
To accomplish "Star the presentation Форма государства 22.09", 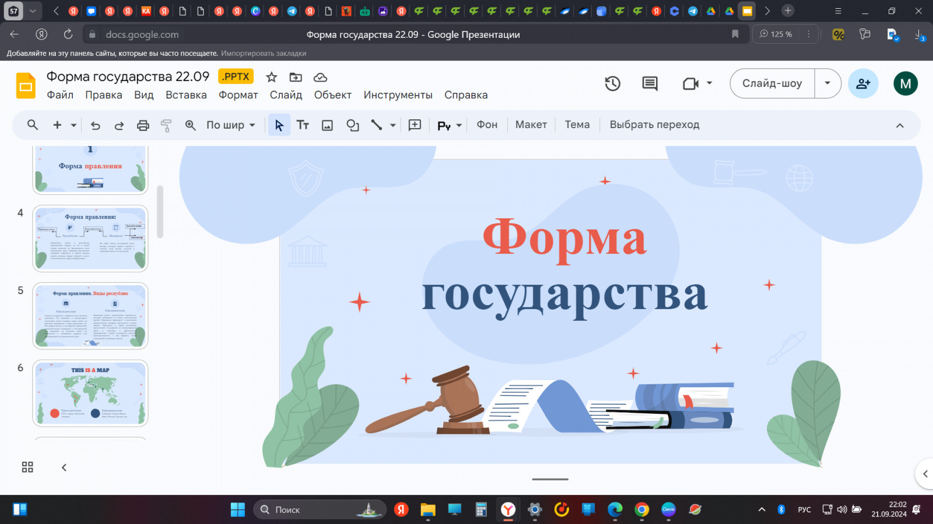I will [x=272, y=77].
